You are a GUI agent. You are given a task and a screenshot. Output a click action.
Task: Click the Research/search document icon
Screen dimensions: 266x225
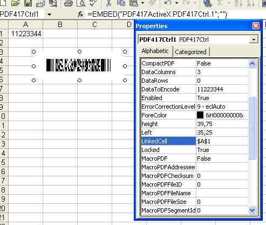[53, 3]
